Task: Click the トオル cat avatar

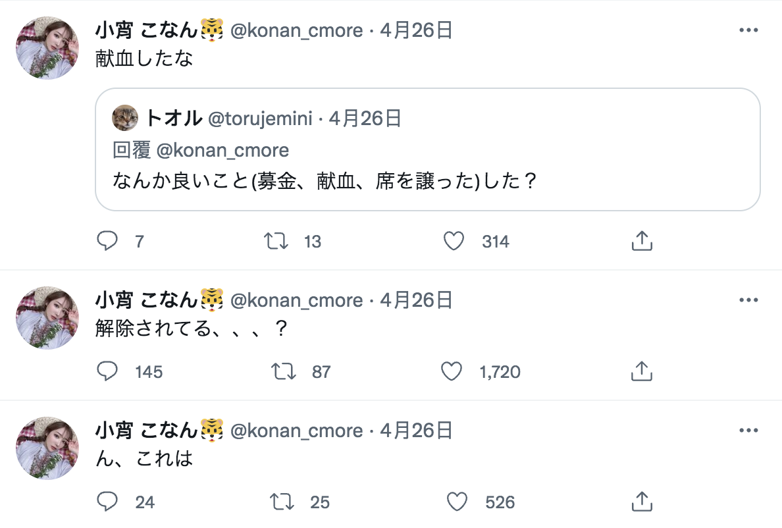Action: (126, 119)
